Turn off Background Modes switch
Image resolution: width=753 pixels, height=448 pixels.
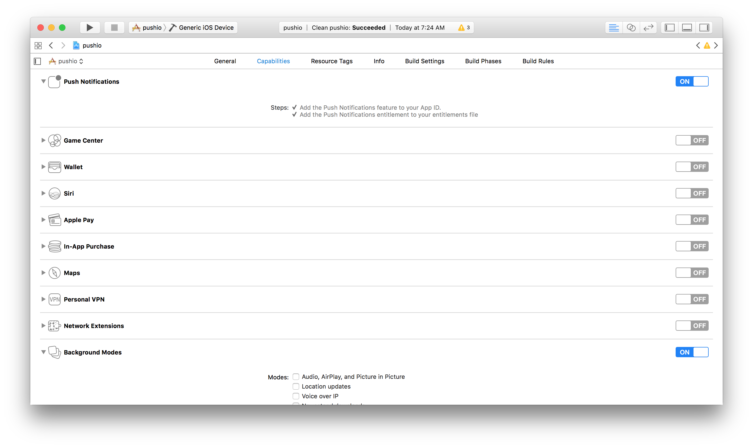pyautogui.click(x=692, y=352)
